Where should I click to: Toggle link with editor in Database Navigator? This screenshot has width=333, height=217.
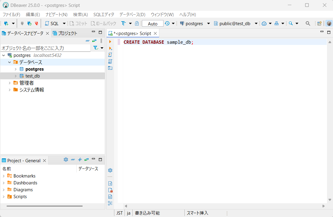pos(94,41)
